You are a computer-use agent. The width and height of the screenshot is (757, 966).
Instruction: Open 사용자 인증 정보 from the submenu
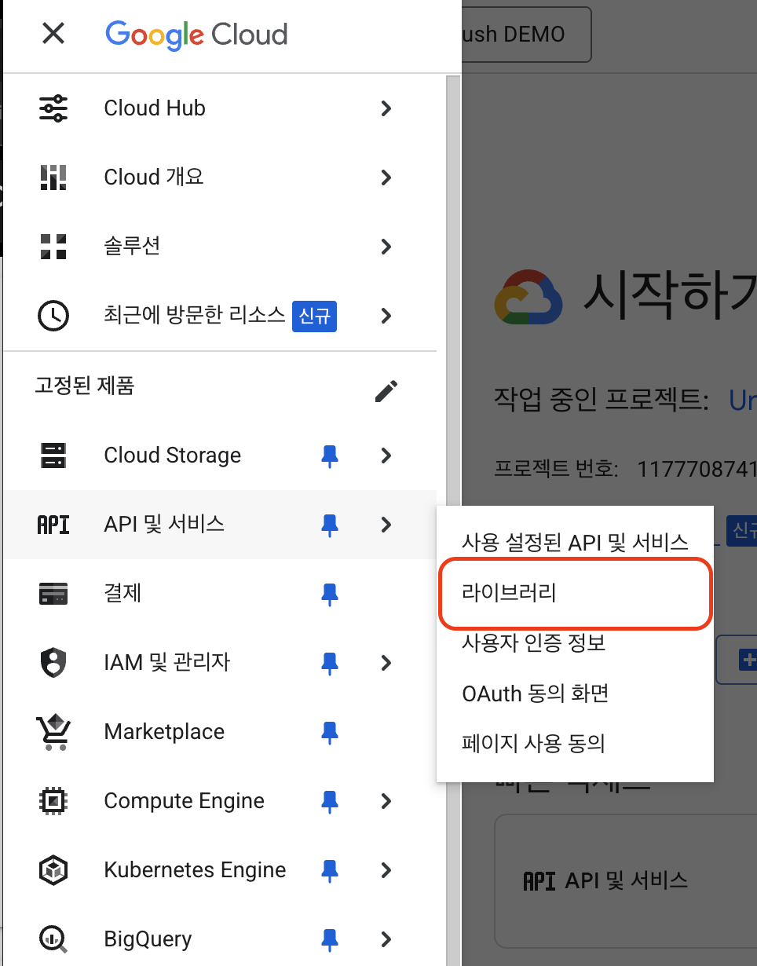[575, 643]
